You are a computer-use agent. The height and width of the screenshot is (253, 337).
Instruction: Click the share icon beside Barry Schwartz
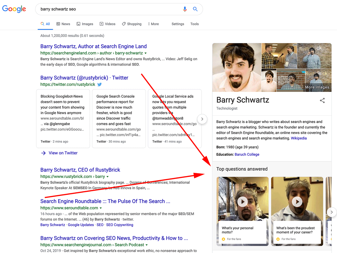pyautogui.click(x=322, y=100)
